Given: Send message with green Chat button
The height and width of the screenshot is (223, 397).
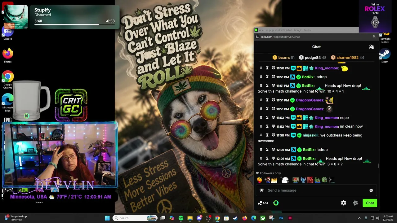Looking at the screenshot, I should tap(370, 203).
